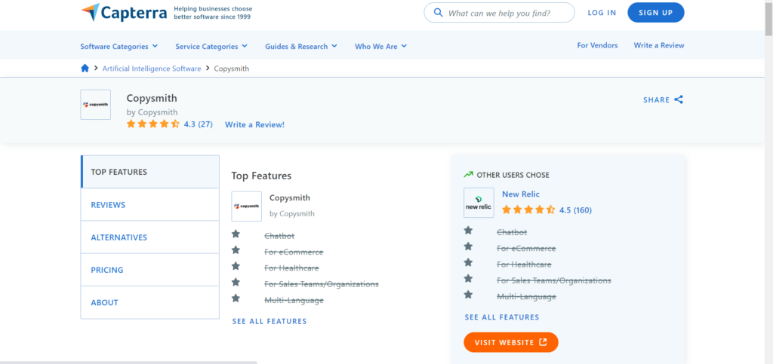Click Copysmith breadcrumb text

tap(232, 69)
